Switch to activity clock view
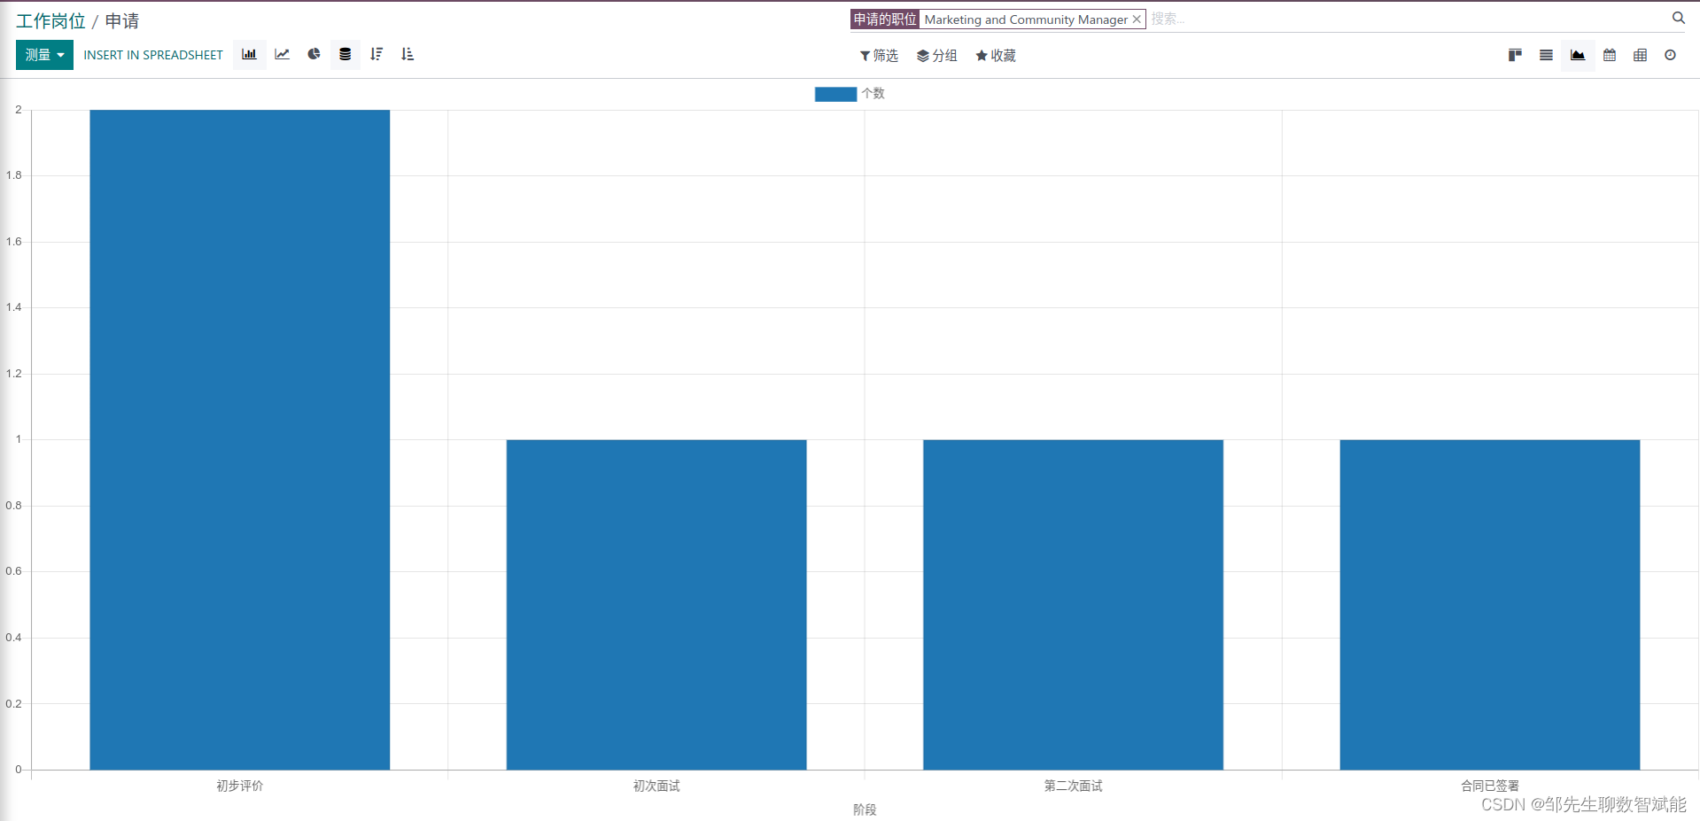Screen dimensions: 1700x821 (1670, 55)
